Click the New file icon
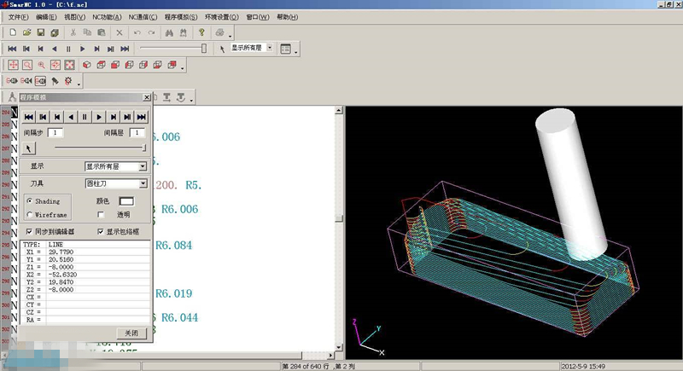The image size is (683, 371). pos(13,32)
